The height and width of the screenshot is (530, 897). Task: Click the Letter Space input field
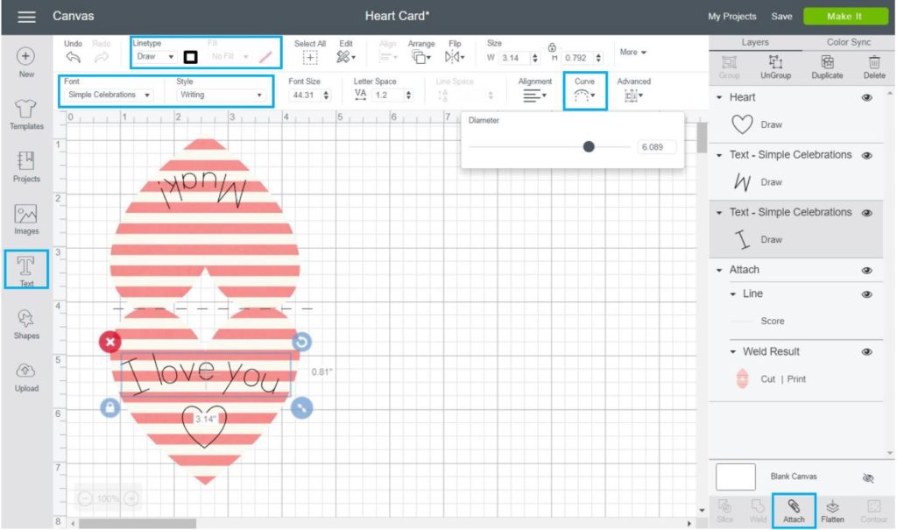coord(387,95)
